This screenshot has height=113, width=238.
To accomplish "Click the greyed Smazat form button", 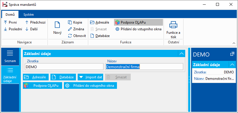I will (x=118, y=77).
